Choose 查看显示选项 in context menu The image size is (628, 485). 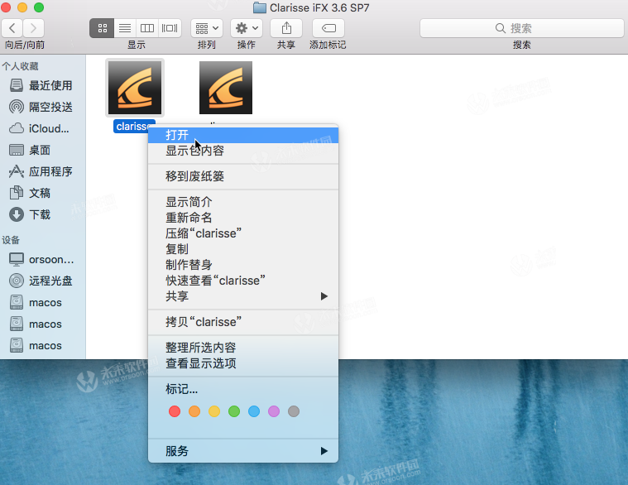pos(243,363)
